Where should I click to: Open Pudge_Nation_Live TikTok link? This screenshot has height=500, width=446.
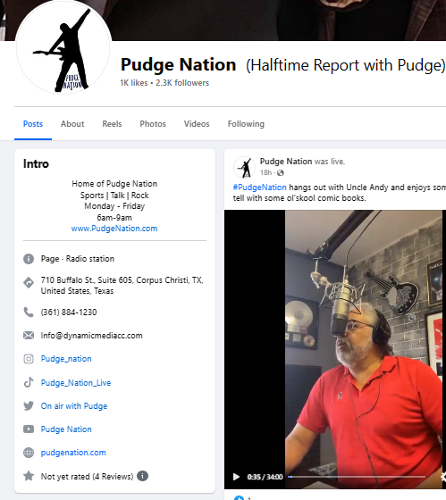pyautogui.click(x=76, y=383)
